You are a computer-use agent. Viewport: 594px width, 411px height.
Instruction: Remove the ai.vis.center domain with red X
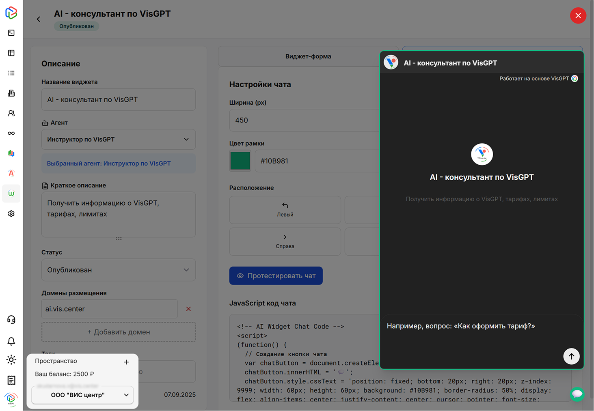(x=188, y=309)
